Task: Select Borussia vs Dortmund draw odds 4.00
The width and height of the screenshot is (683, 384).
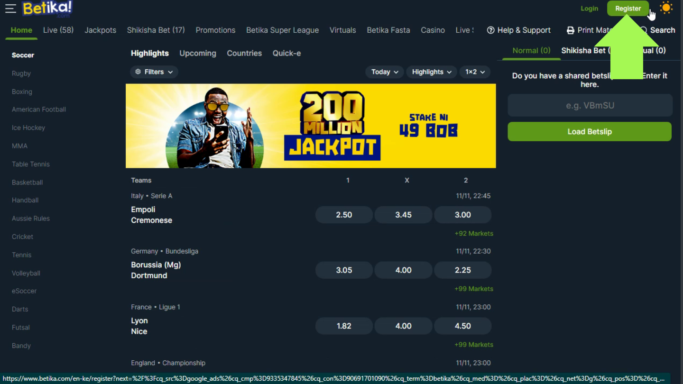Action: pos(403,270)
